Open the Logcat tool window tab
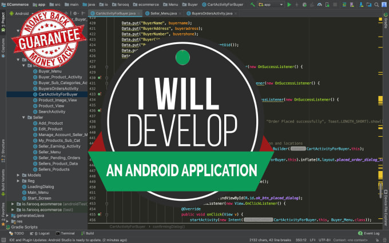This screenshot has width=389, height=243. click(x=39, y=233)
